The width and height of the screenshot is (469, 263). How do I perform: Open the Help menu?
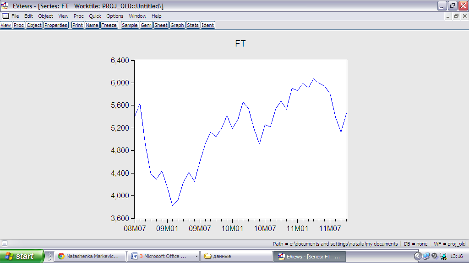click(157, 16)
